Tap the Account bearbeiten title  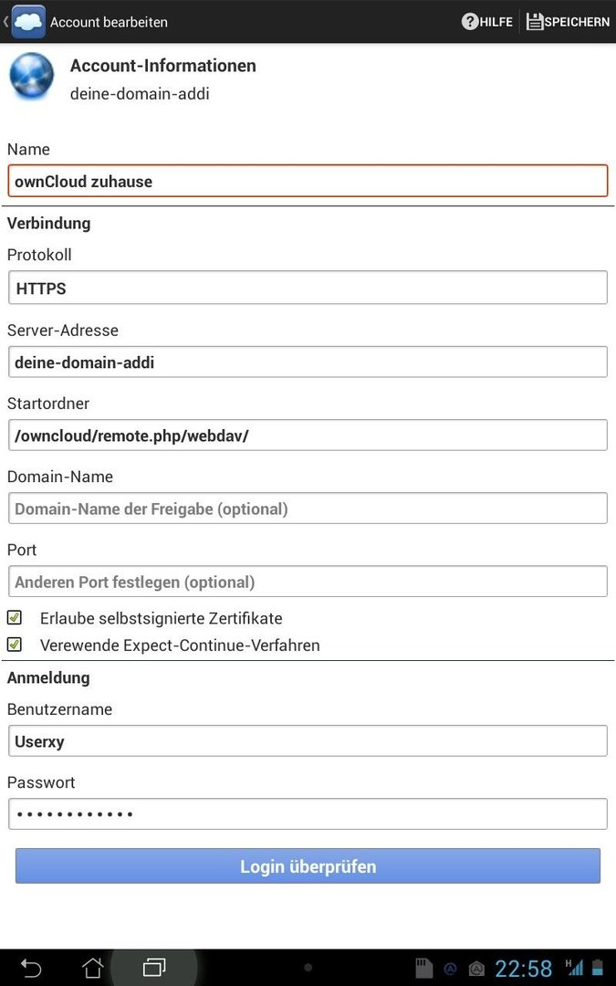(109, 22)
